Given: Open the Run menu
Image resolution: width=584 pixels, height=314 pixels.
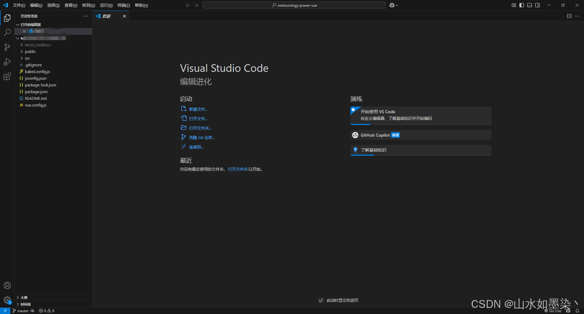Looking at the screenshot, I should tap(106, 5).
